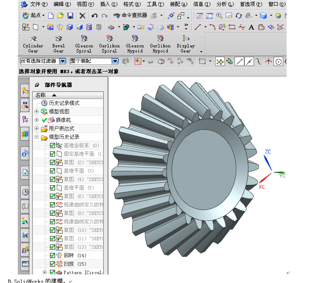Collapse the 模型历史记录 folder node

37,137
